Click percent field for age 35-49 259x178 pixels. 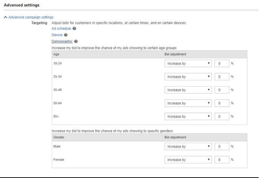click(222, 90)
